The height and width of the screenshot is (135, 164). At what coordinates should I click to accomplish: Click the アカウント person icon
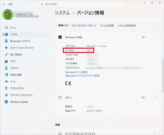pos(6,68)
